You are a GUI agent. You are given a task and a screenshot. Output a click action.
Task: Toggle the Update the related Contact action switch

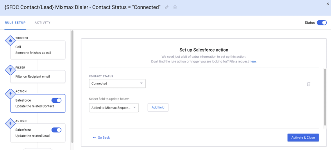56,100
